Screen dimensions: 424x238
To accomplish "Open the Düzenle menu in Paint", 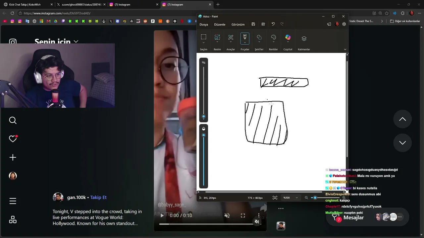I will 220,24.
